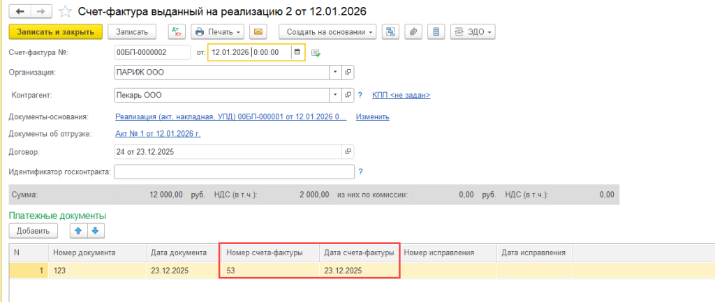Click the НДС value 2 000,00
The width and height of the screenshot is (715, 302).
[x=315, y=195]
